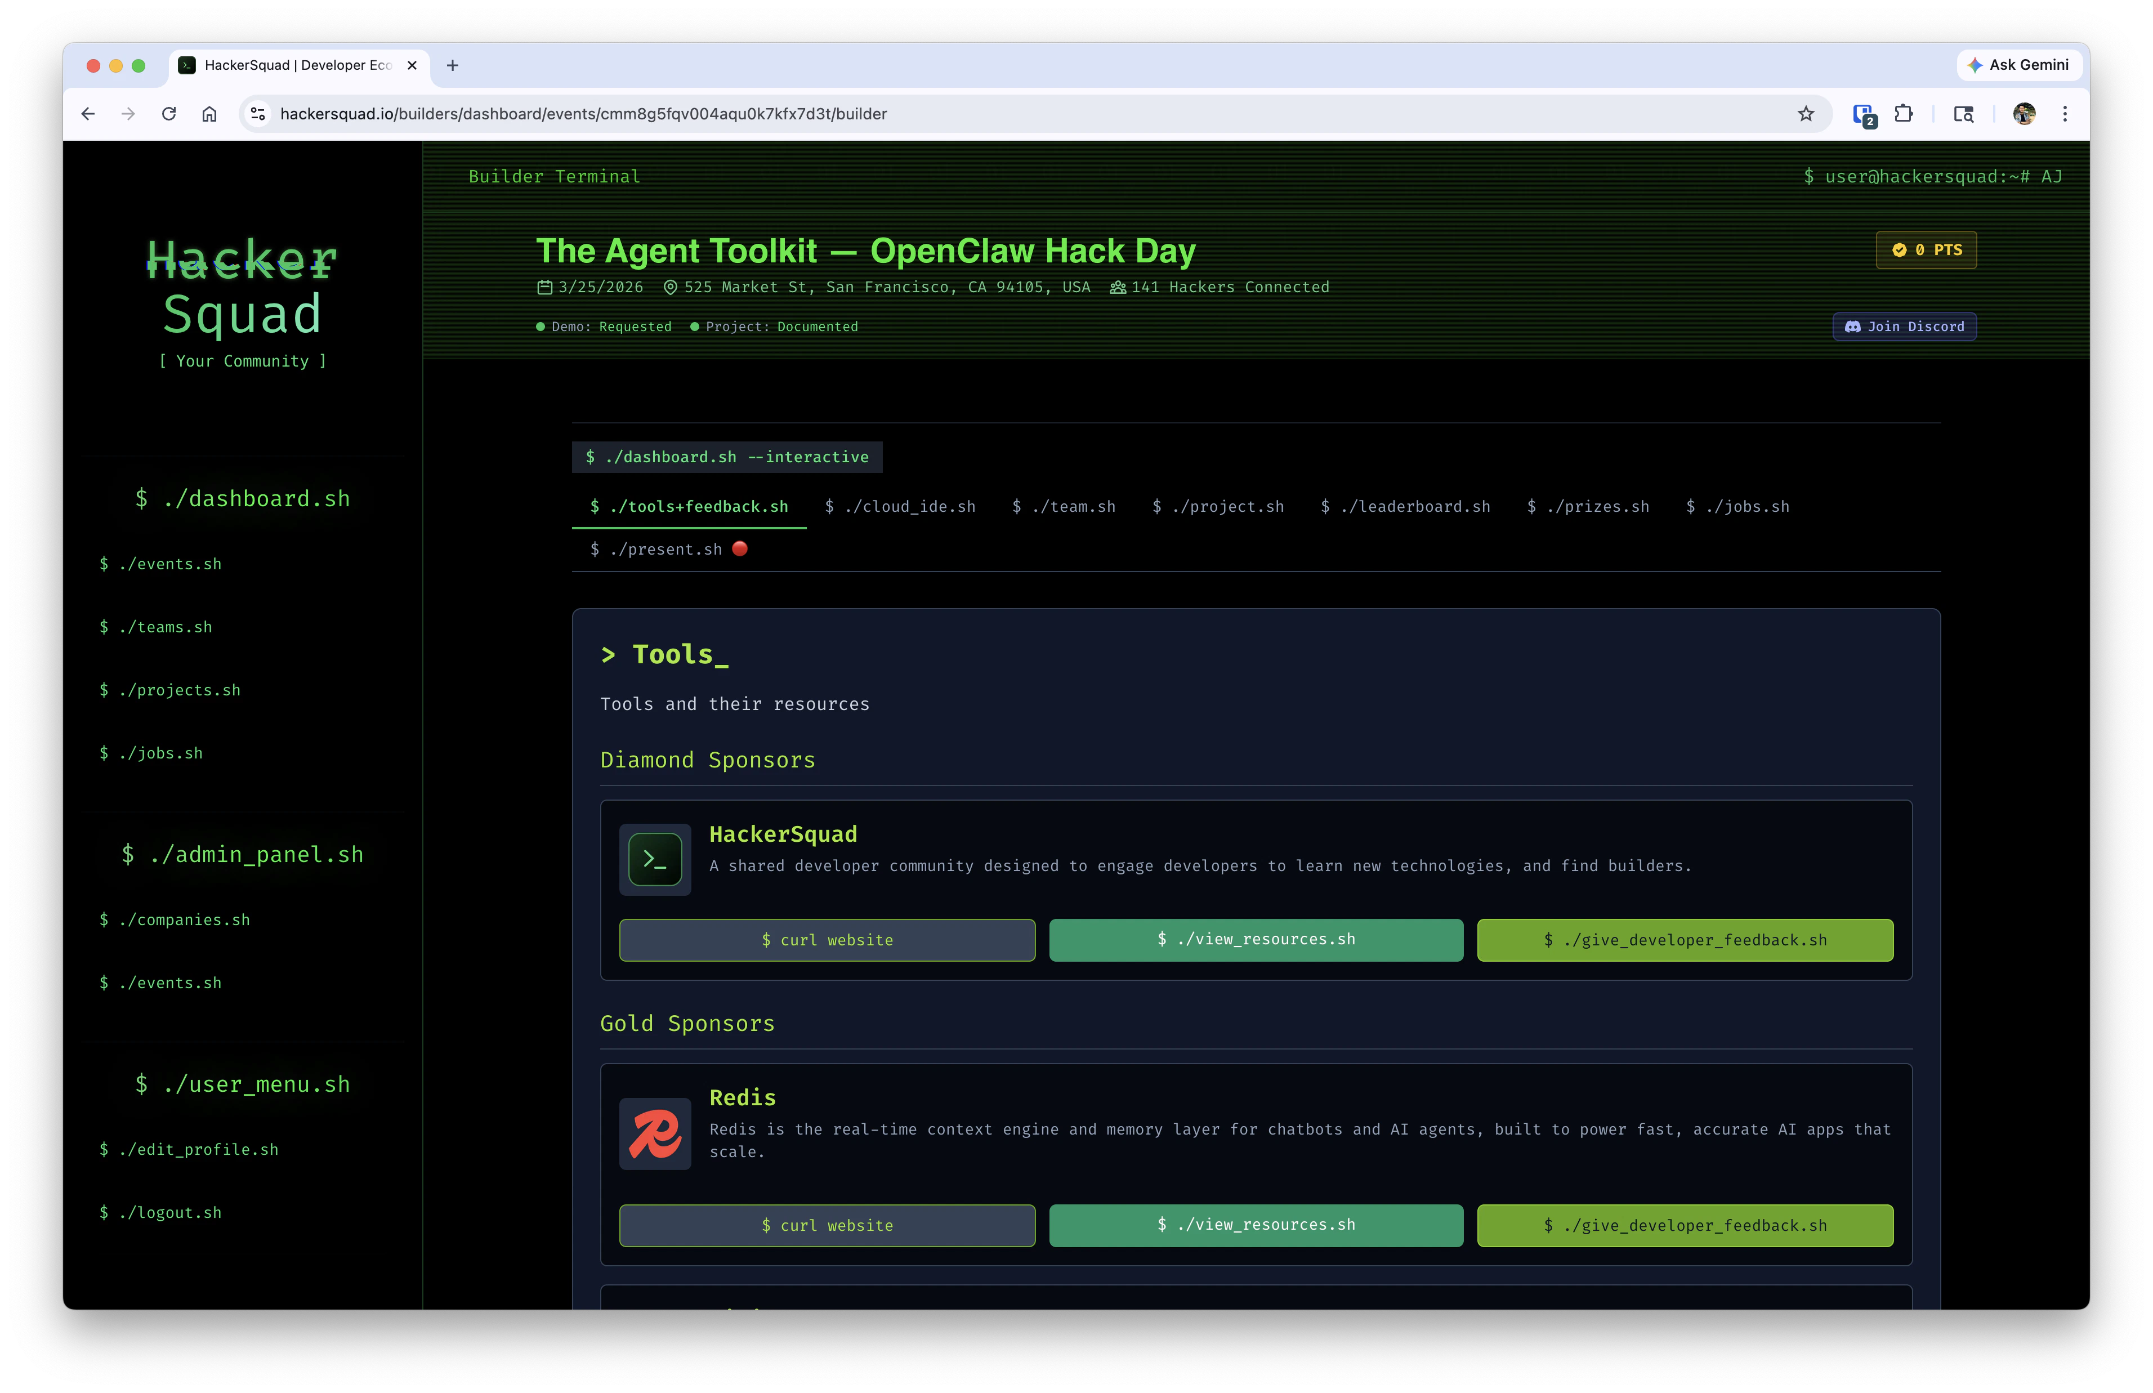This screenshot has width=2153, height=1393.
Task: Open the ./cloud_ide.sh tab
Action: click(901, 507)
